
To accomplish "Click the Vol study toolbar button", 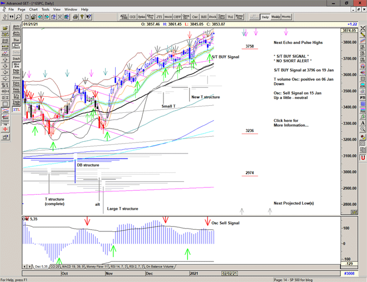I will (231, 17).
